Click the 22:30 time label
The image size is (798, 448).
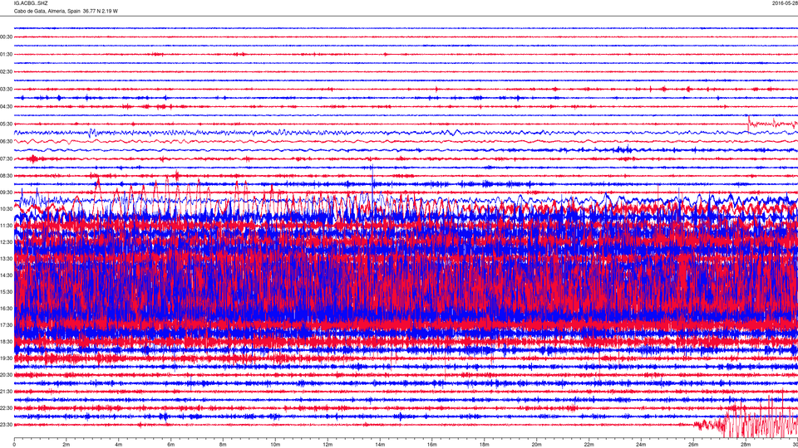(x=6, y=408)
